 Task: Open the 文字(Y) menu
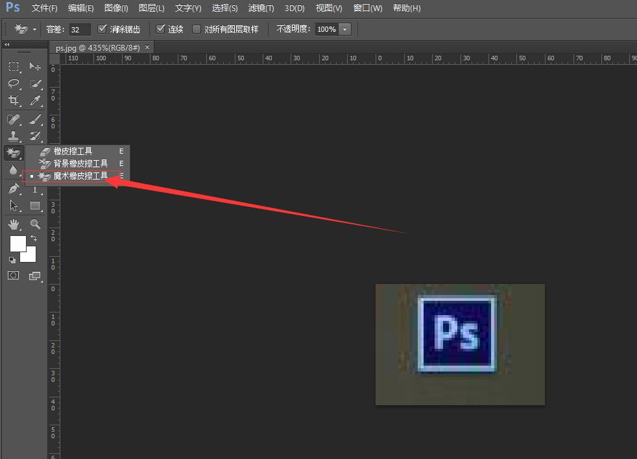pyautogui.click(x=188, y=8)
